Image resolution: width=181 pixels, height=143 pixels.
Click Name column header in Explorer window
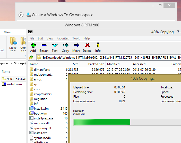(x=6, y=71)
